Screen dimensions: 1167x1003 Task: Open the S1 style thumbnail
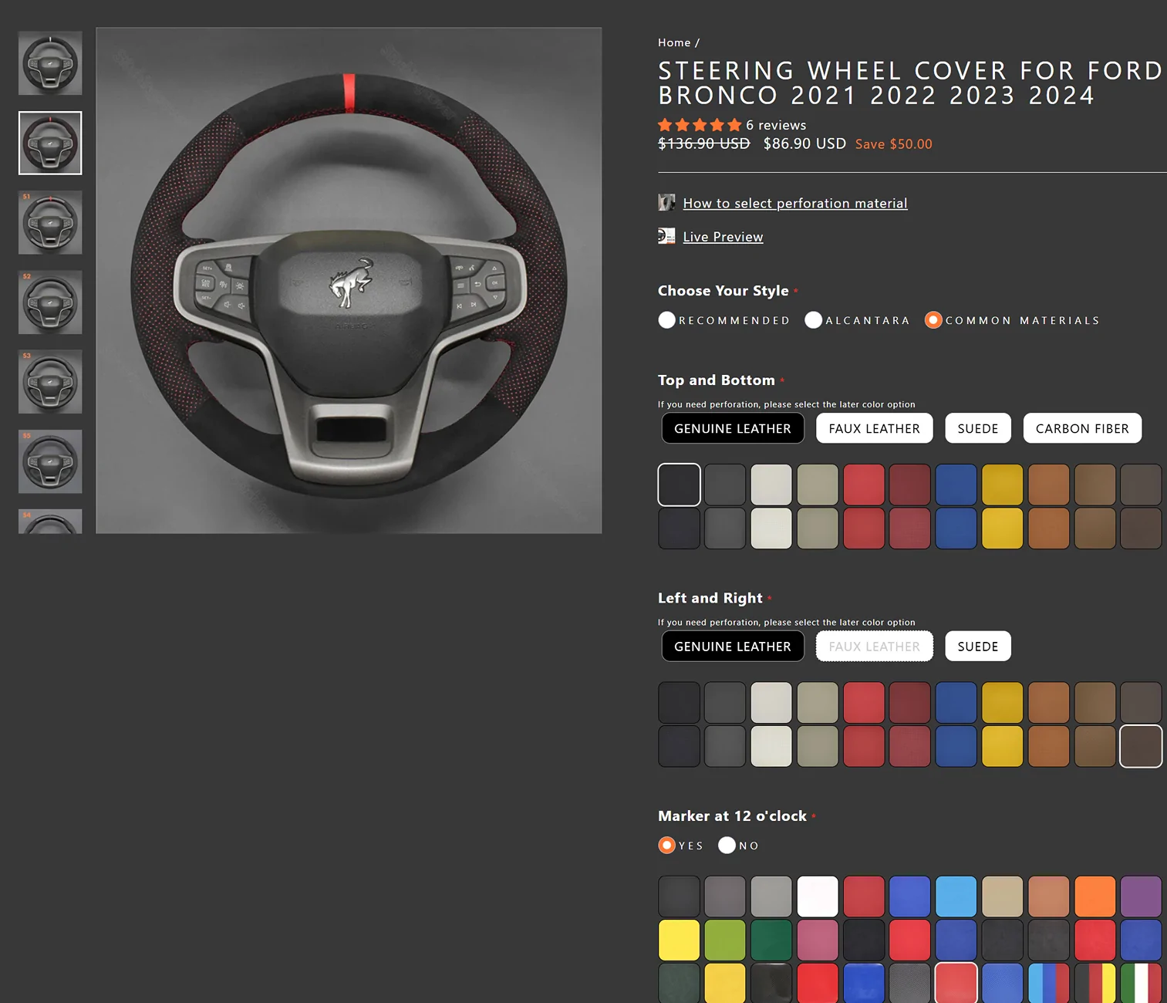click(x=50, y=222)
